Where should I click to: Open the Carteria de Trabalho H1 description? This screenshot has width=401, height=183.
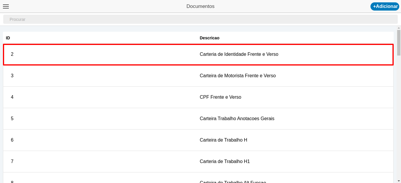point(225,162)
